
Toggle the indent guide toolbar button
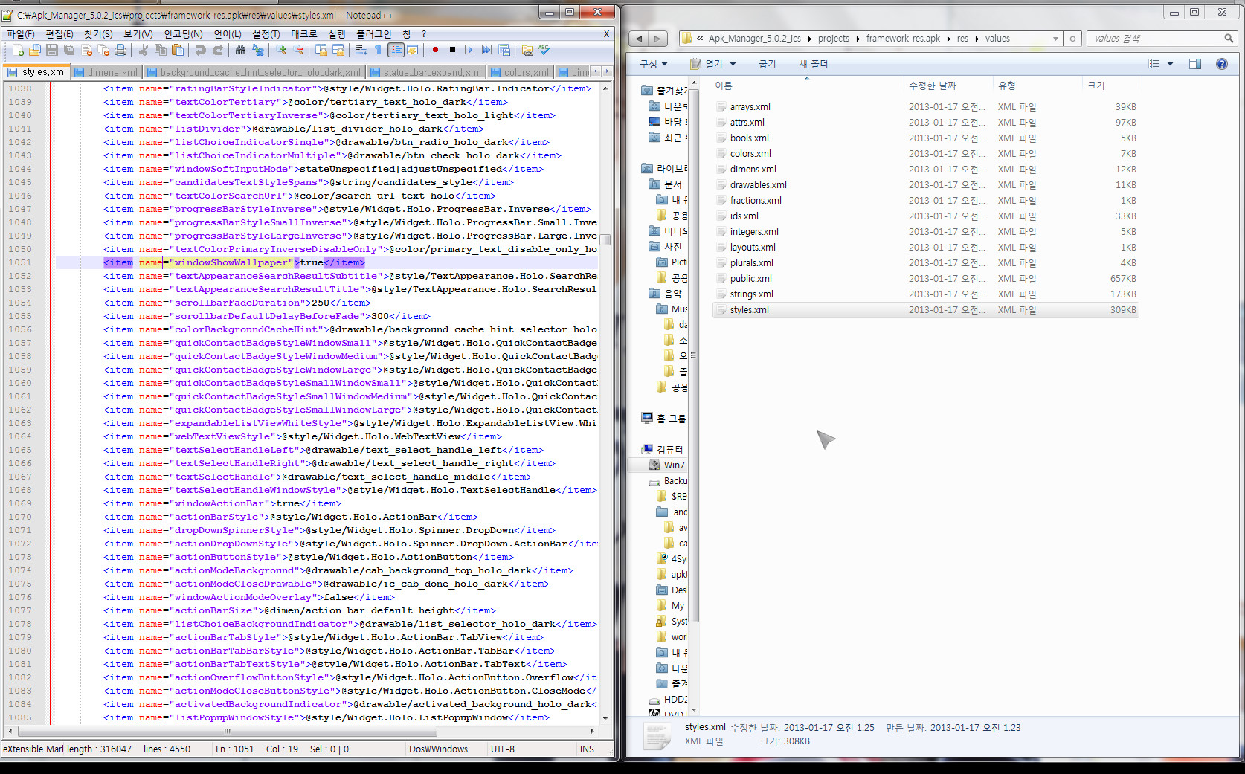click(x=396, y=51)
